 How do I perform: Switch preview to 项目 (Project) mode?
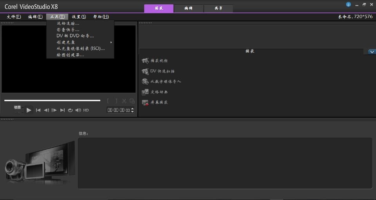(17, 107)
